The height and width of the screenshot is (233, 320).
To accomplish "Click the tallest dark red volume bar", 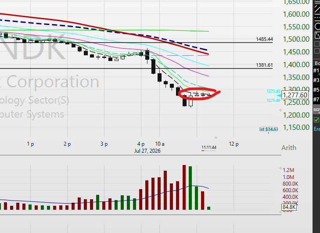I will [184, 187].
